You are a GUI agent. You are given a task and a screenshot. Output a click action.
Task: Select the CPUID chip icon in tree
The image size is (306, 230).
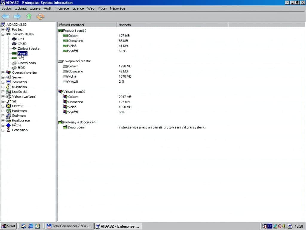pos(14,44)
